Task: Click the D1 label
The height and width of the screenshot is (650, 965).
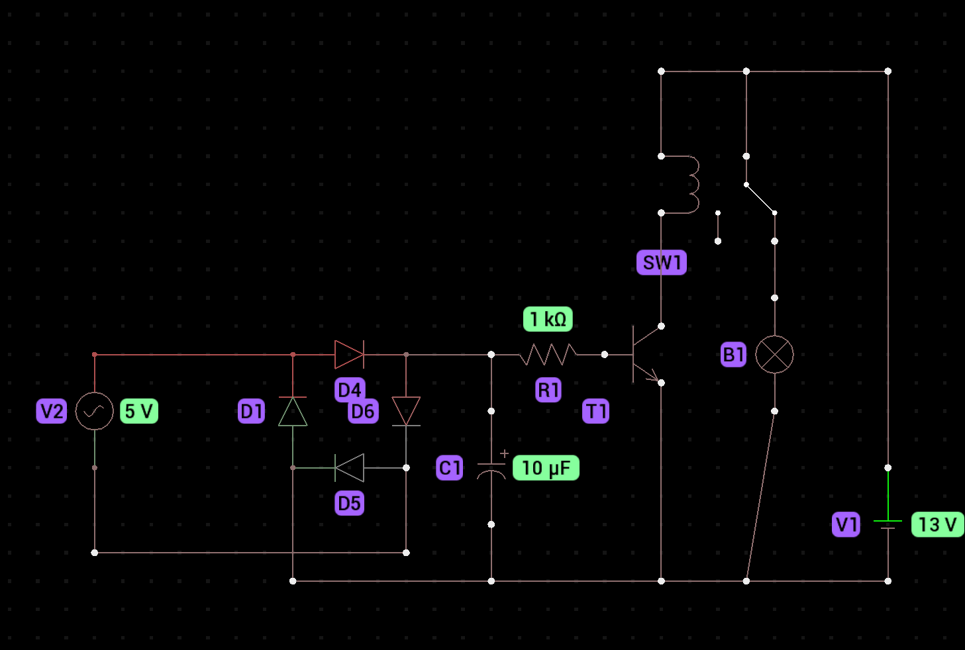Action: (x=251, y=412)
